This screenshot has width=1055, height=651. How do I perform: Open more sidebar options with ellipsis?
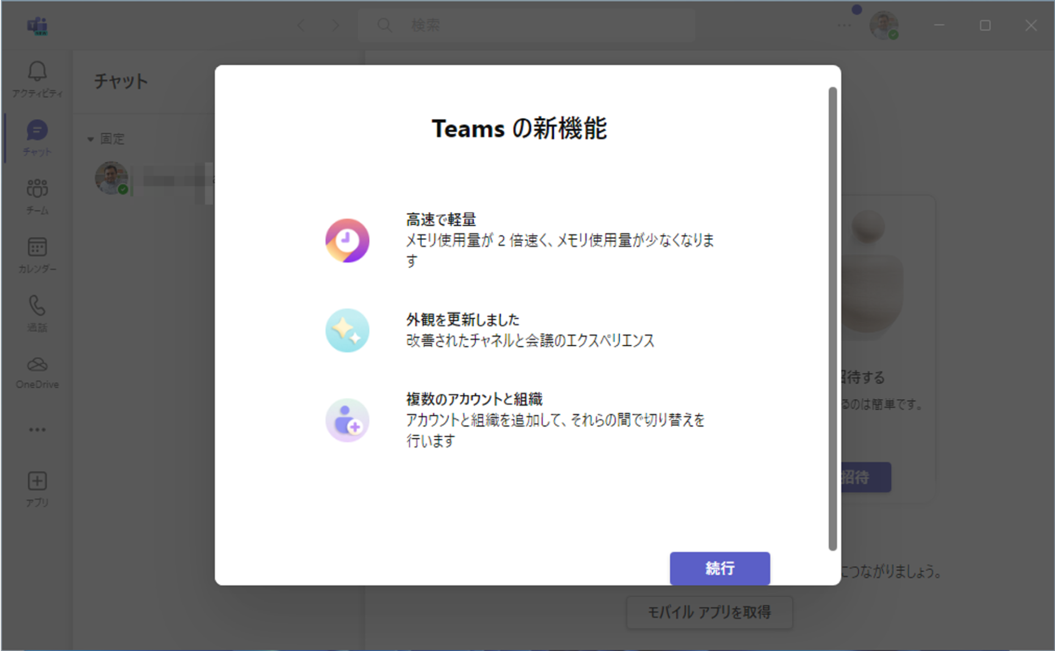coord(36,429)
